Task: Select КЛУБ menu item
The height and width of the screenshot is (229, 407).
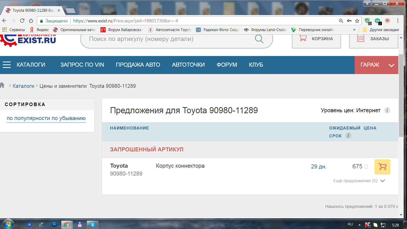Action: (256, 65)
